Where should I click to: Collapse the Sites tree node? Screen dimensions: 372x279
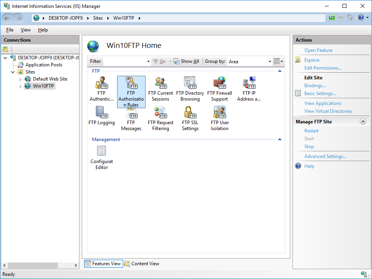[x=13, y=72]
